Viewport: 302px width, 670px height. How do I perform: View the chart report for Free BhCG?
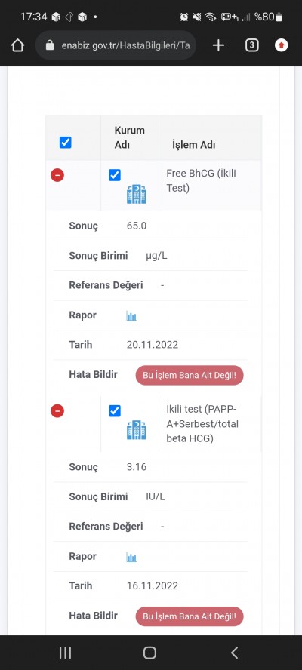click(x=131, y=316)
